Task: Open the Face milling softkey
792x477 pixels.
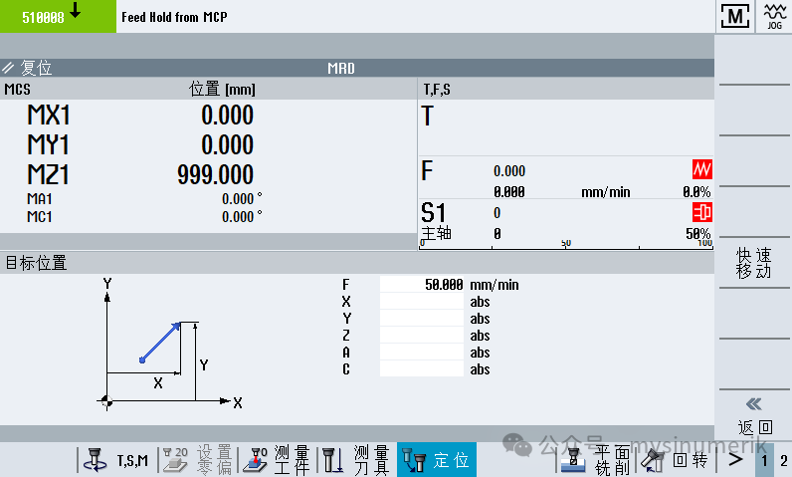Action: coord(596,460)
